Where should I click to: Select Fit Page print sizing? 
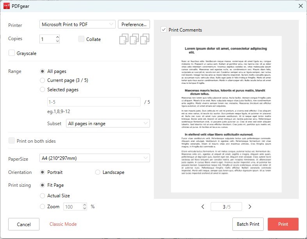pyautogui.click(x=42, y=185)
